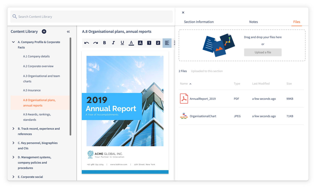This screenshot has width=316, height=188.
Task: Open the OrganisationalChart file
Action: (x=203, y=116)
